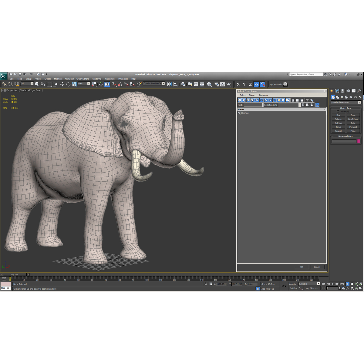Screen dimensions: 364x364
Task: Activate the Select and Move tool
Action: 62,84
